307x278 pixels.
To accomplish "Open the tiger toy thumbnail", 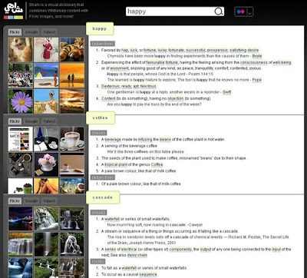I will pyautogui.click(x=72, y=50).
